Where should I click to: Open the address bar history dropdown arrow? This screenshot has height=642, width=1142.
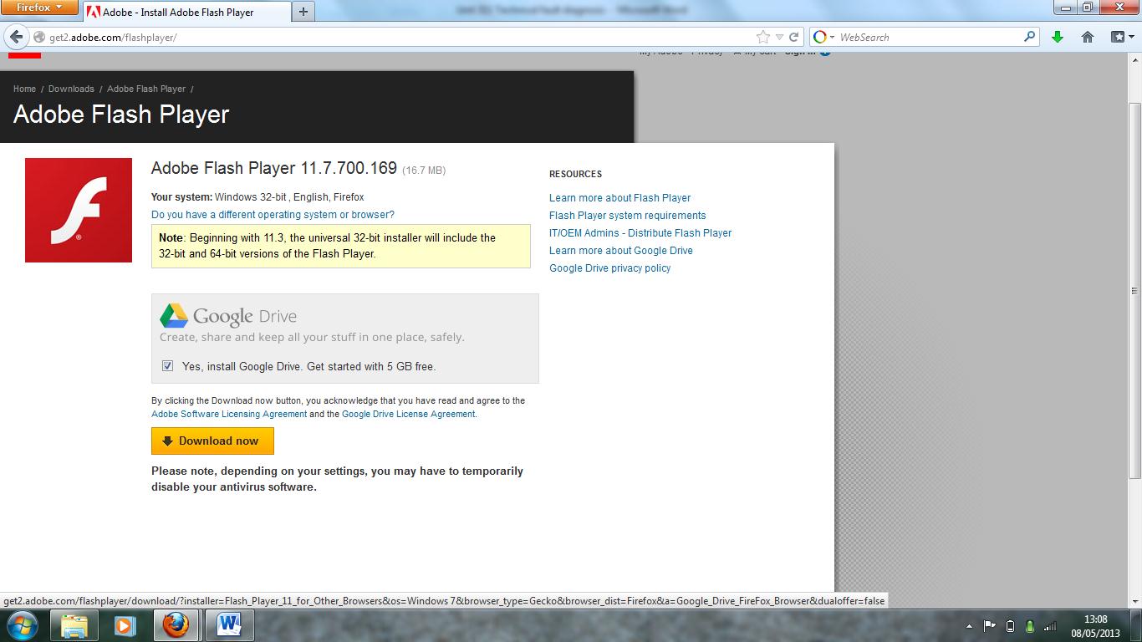pyautogui.click(x=779, y=37)
